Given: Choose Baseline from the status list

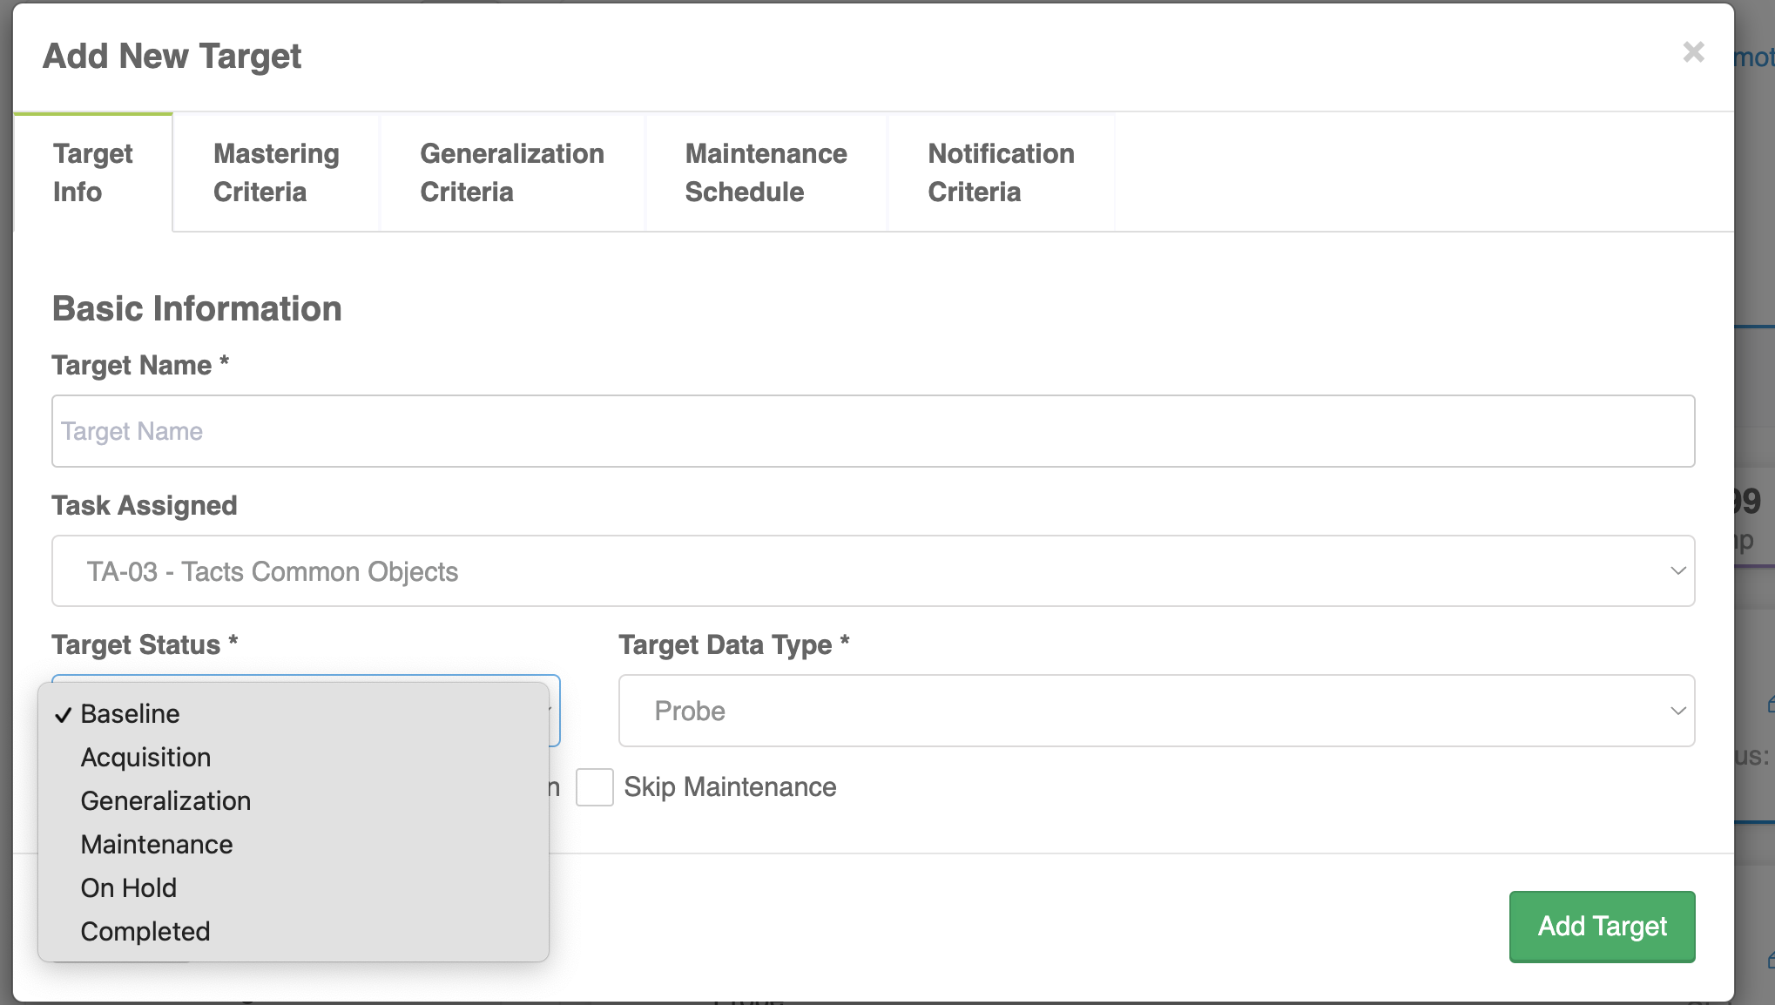Looking at the screenshot, I should coord(130,714).
